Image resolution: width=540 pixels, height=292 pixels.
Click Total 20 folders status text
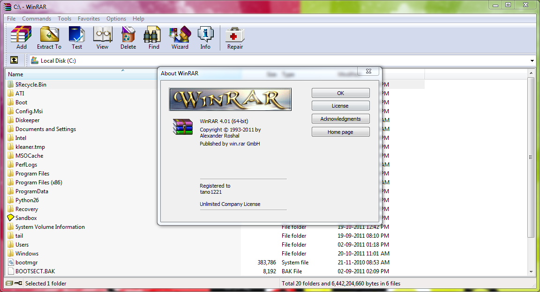point(341,284)
